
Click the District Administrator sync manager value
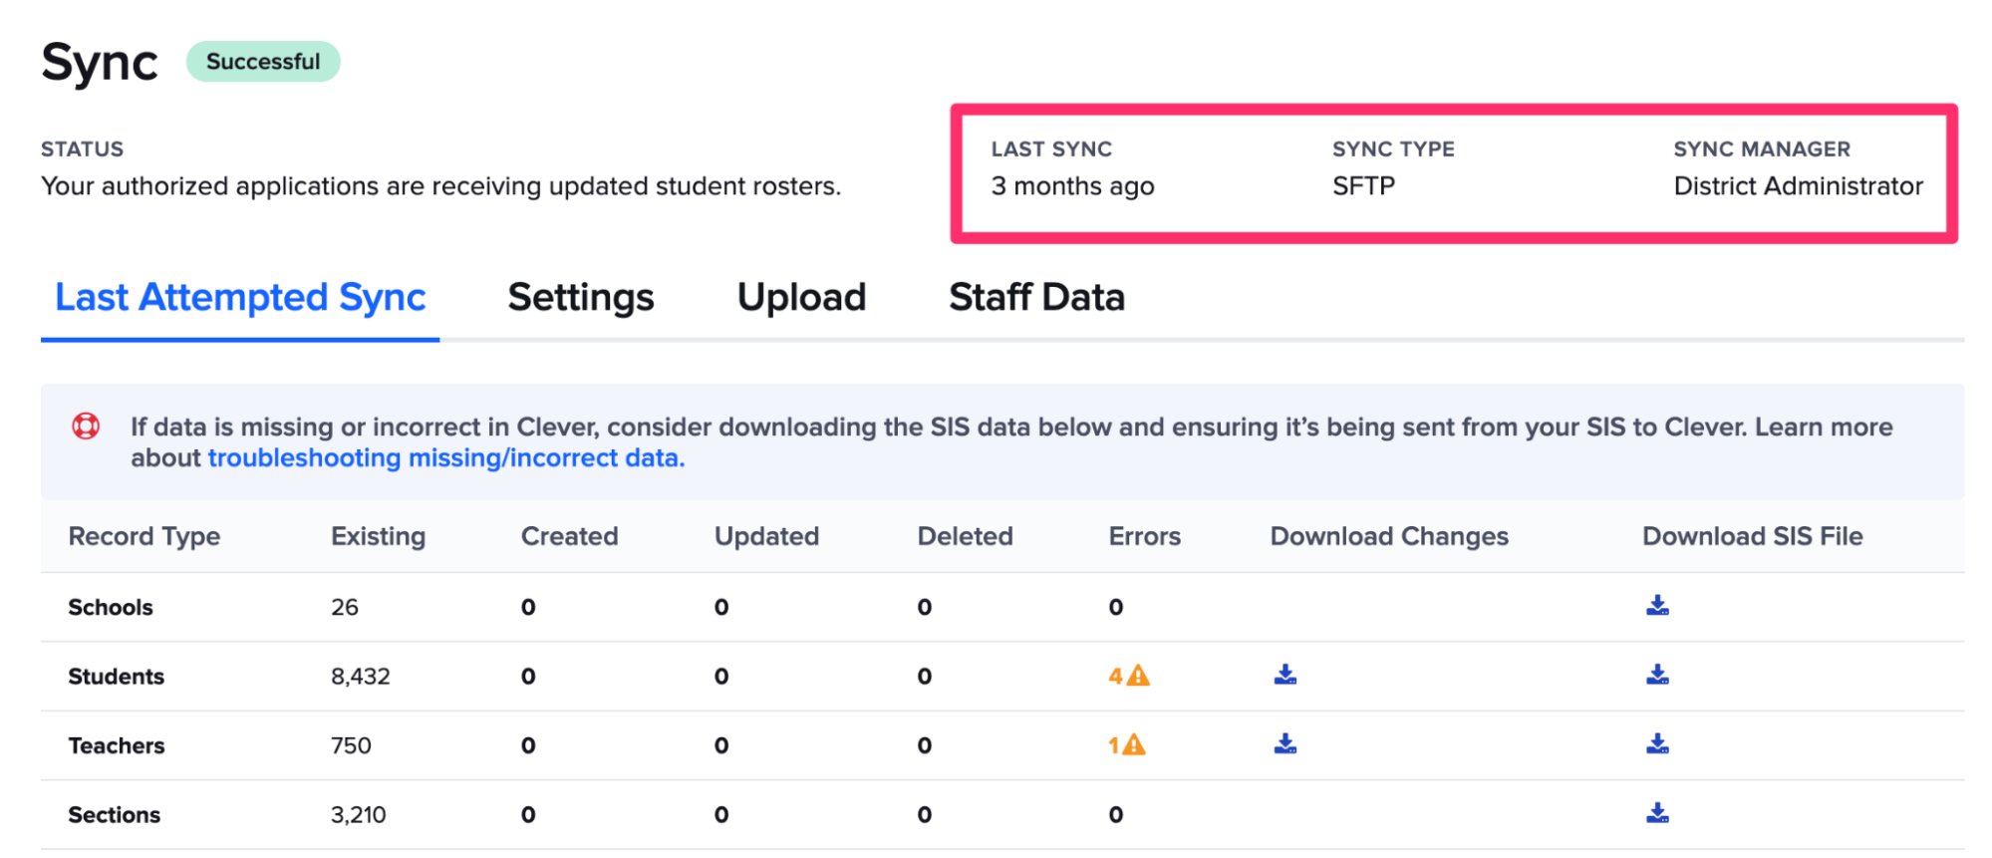click(1799, 186)
